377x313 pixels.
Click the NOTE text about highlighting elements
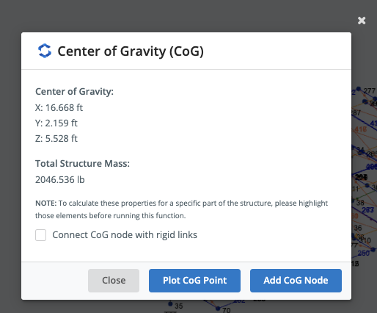[x=181, y=209]
